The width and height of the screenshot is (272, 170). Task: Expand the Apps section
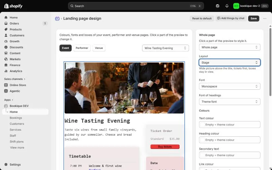point(9,100)
